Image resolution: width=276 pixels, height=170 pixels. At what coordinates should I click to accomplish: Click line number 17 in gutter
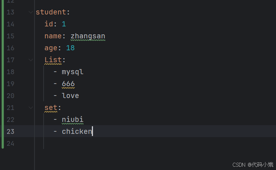pyautogui.click(x=11, y=60)
